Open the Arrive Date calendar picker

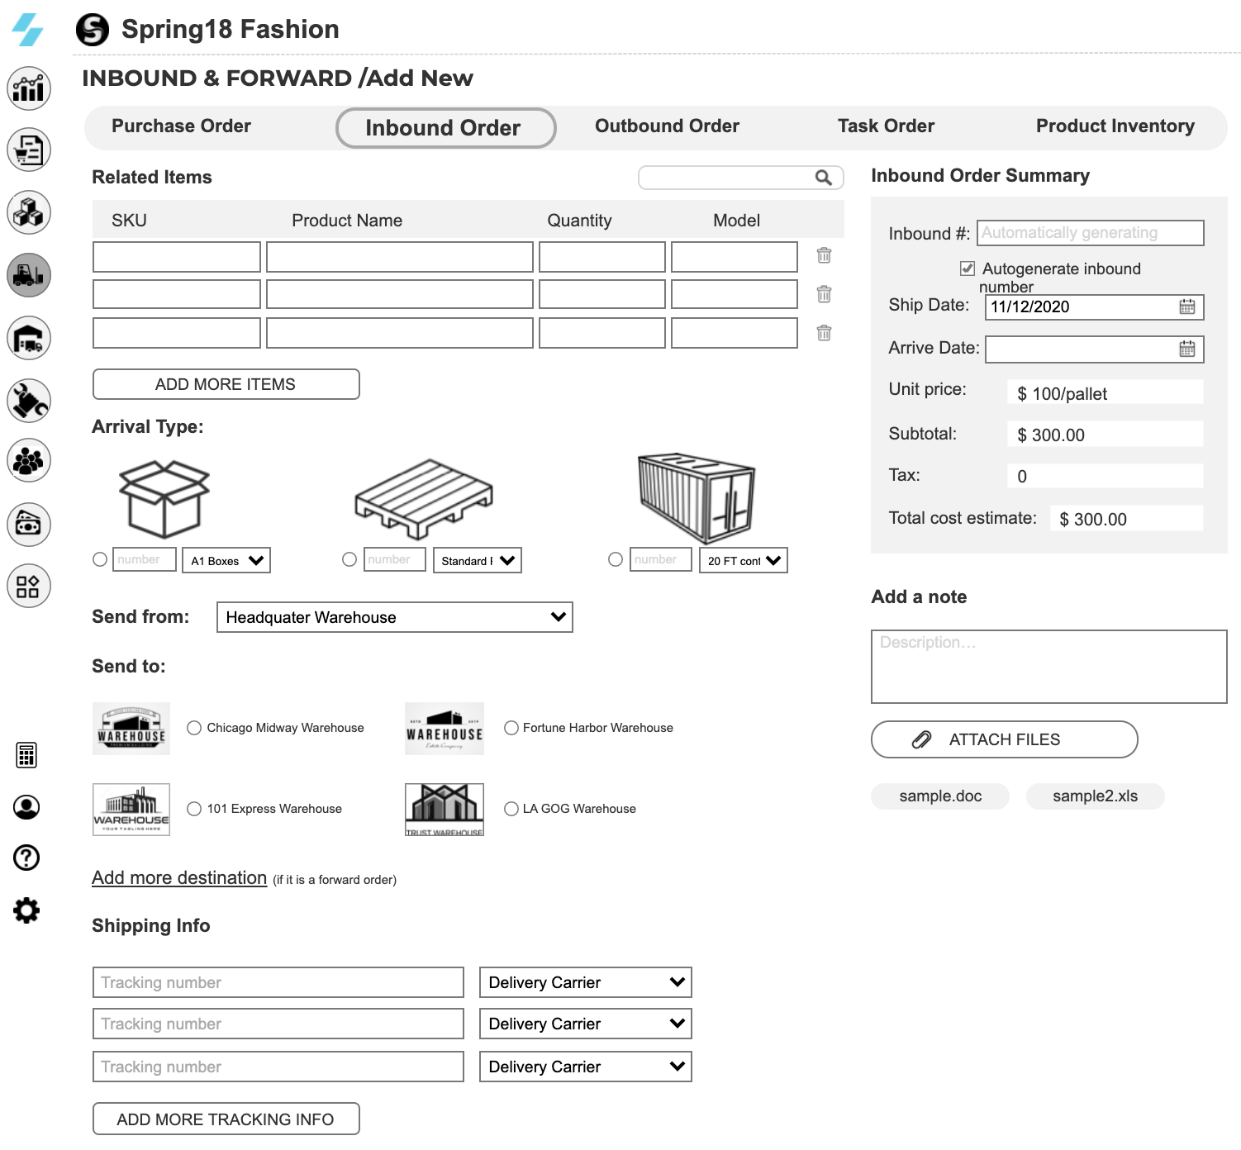click(1187, 349)
